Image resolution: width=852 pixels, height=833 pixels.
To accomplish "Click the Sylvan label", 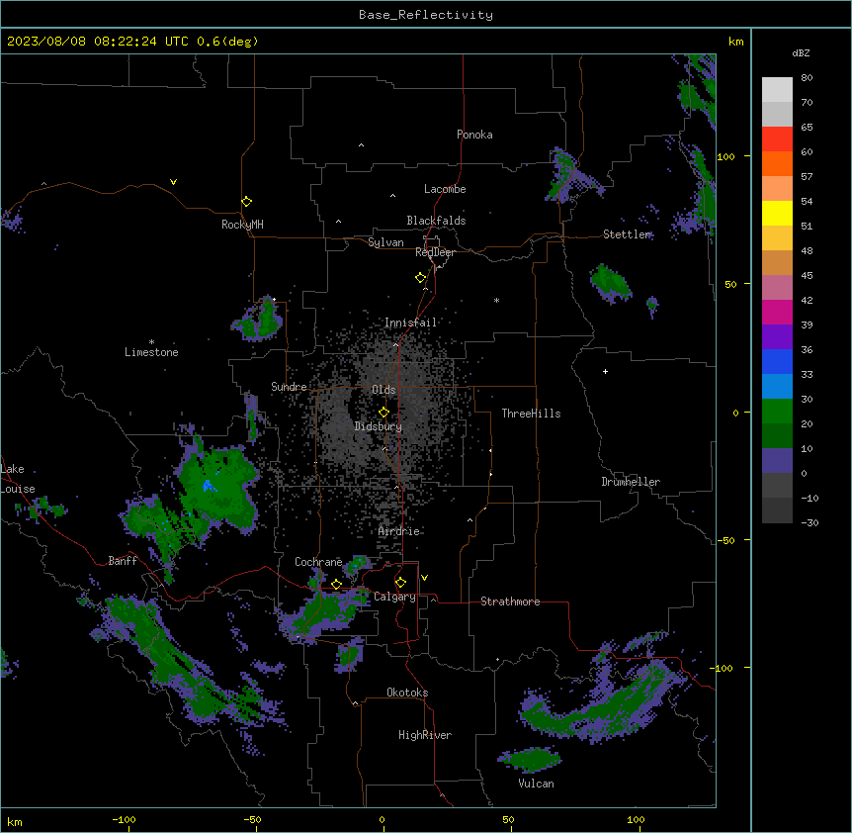I will coord(385,242).
